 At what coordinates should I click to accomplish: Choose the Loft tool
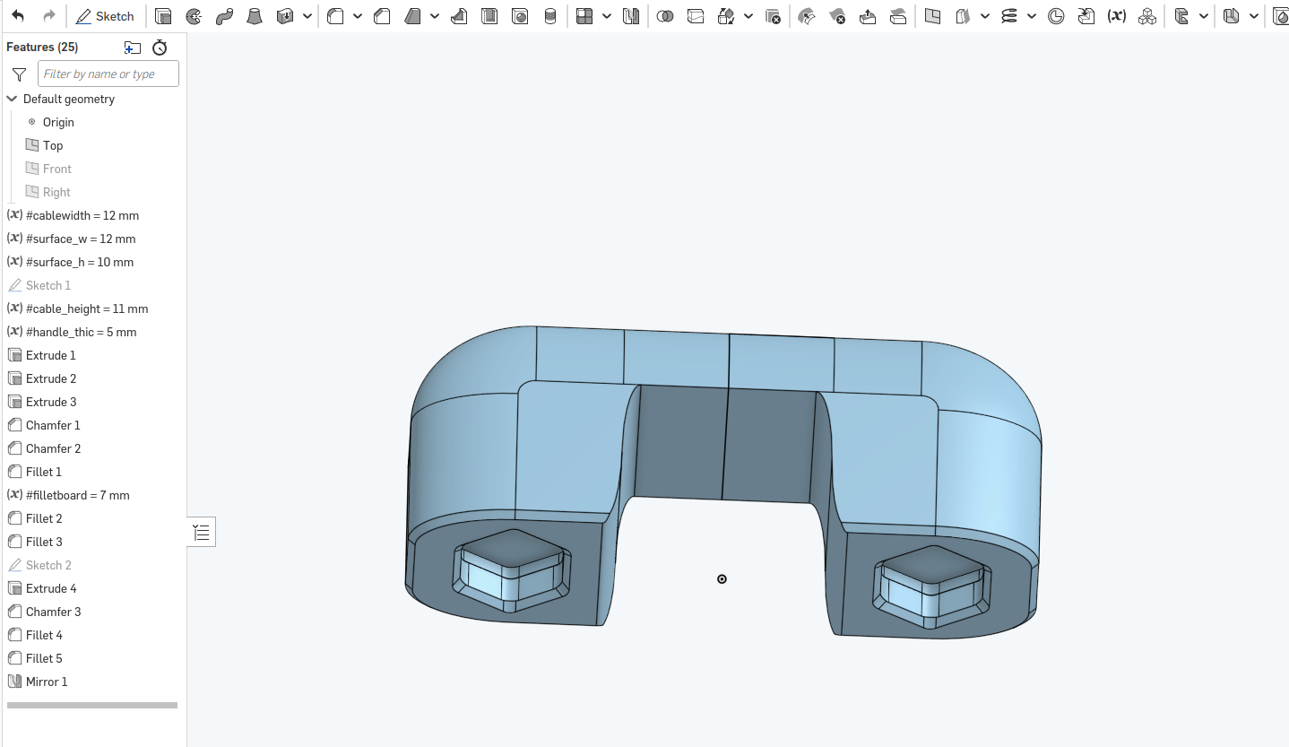tap(255, 16)
